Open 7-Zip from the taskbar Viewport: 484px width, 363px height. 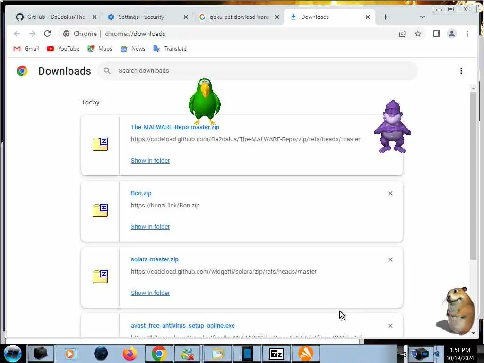click(x=276, y=354)
